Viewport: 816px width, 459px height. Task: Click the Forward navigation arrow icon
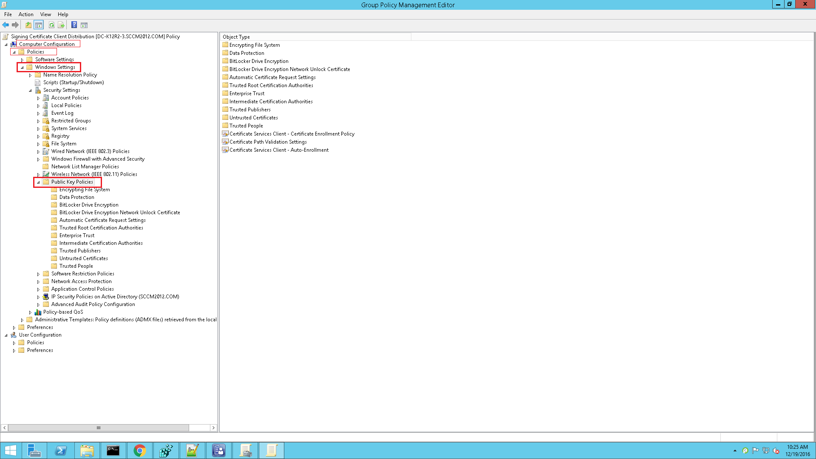point(16,25)
